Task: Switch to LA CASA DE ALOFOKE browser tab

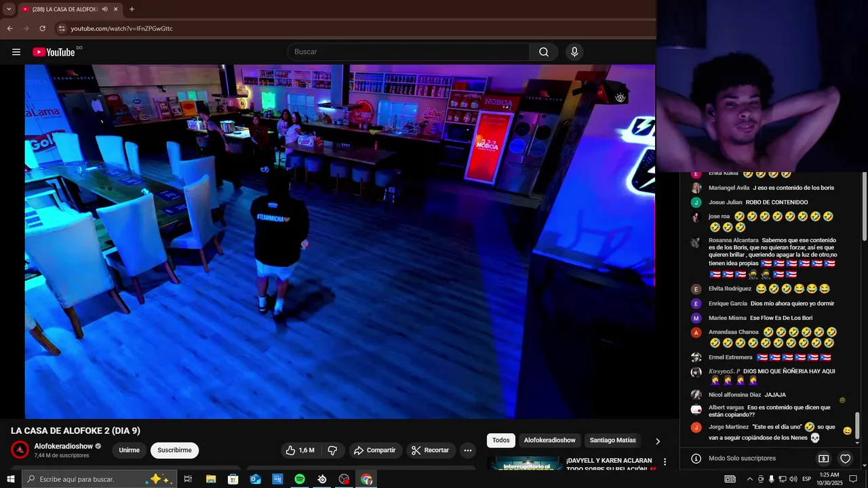Action: 70,9
